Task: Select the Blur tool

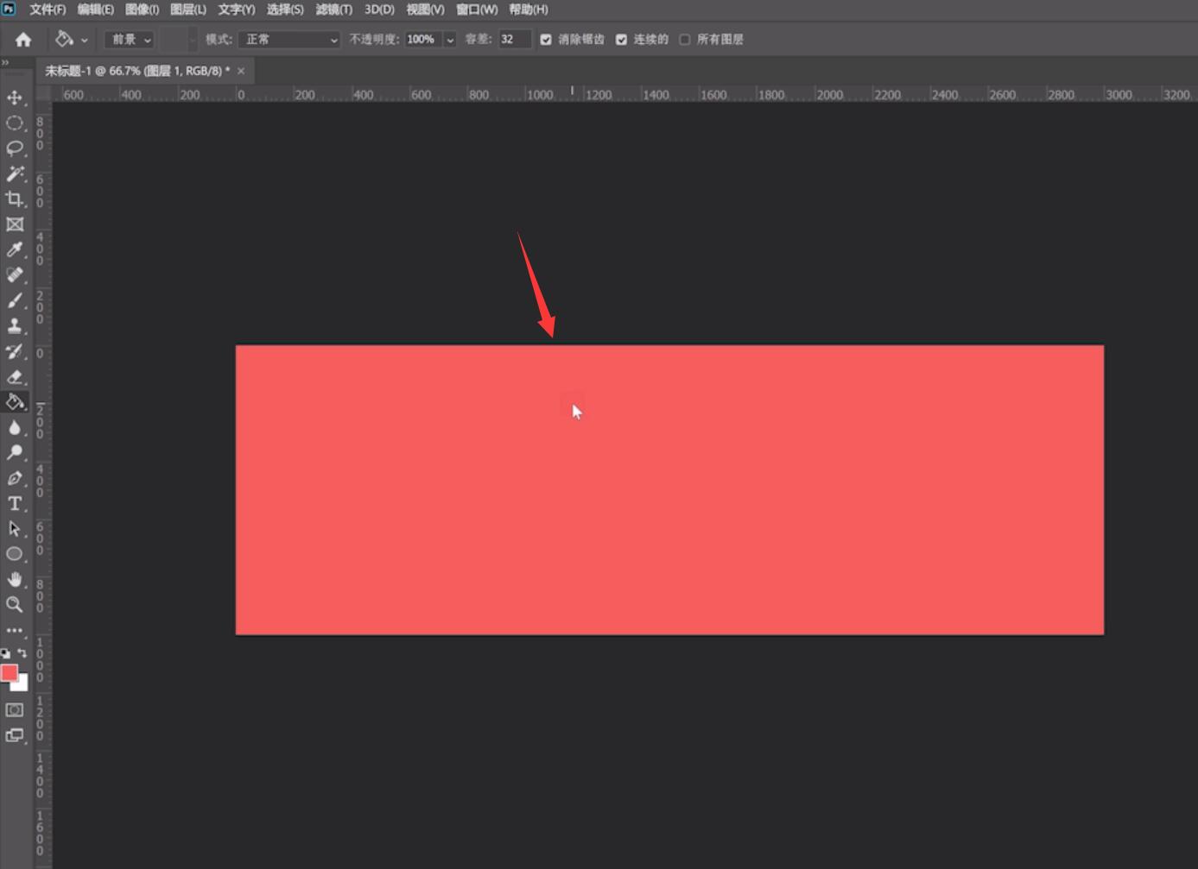Action: click(15, 427)
